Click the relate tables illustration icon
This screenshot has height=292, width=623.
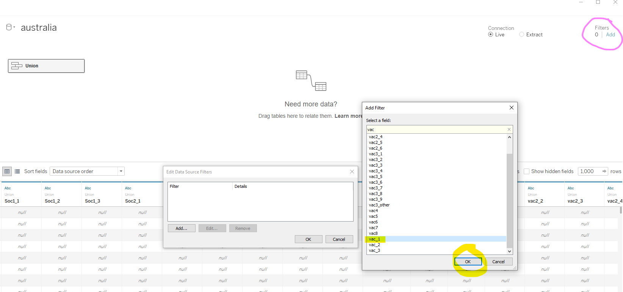pyautogui.click(x=311, y=81)
